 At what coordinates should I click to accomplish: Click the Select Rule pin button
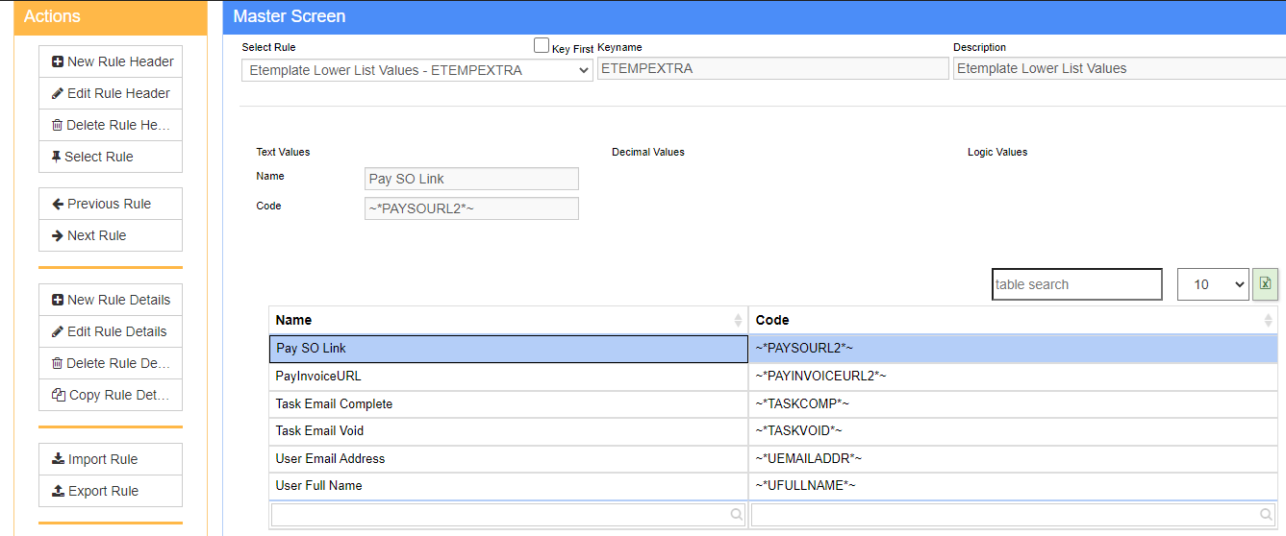(111, 157)
